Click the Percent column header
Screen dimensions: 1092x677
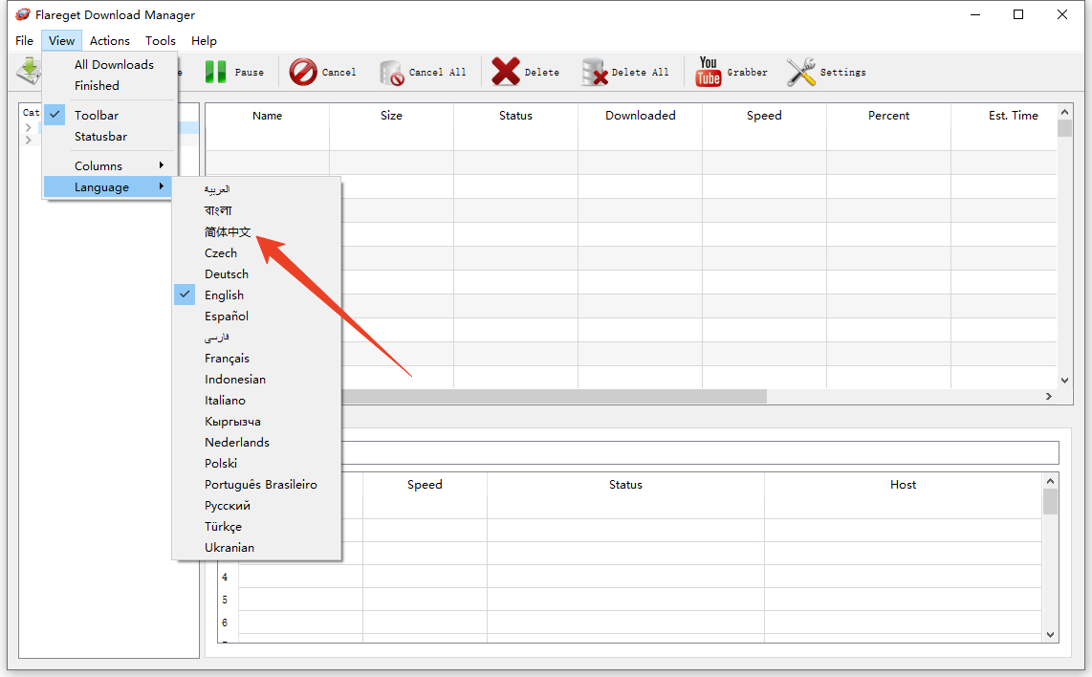(x=888, y=116)
